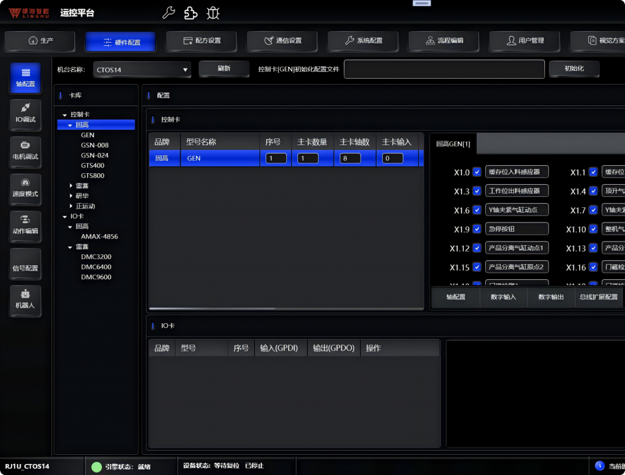Open 电机调试 motor debug panel
Image resolution: width=625 pixels, height=475 pixels.
coord(25,151)
